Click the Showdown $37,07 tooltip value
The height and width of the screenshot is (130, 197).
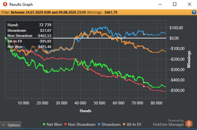tap(46, 30)
